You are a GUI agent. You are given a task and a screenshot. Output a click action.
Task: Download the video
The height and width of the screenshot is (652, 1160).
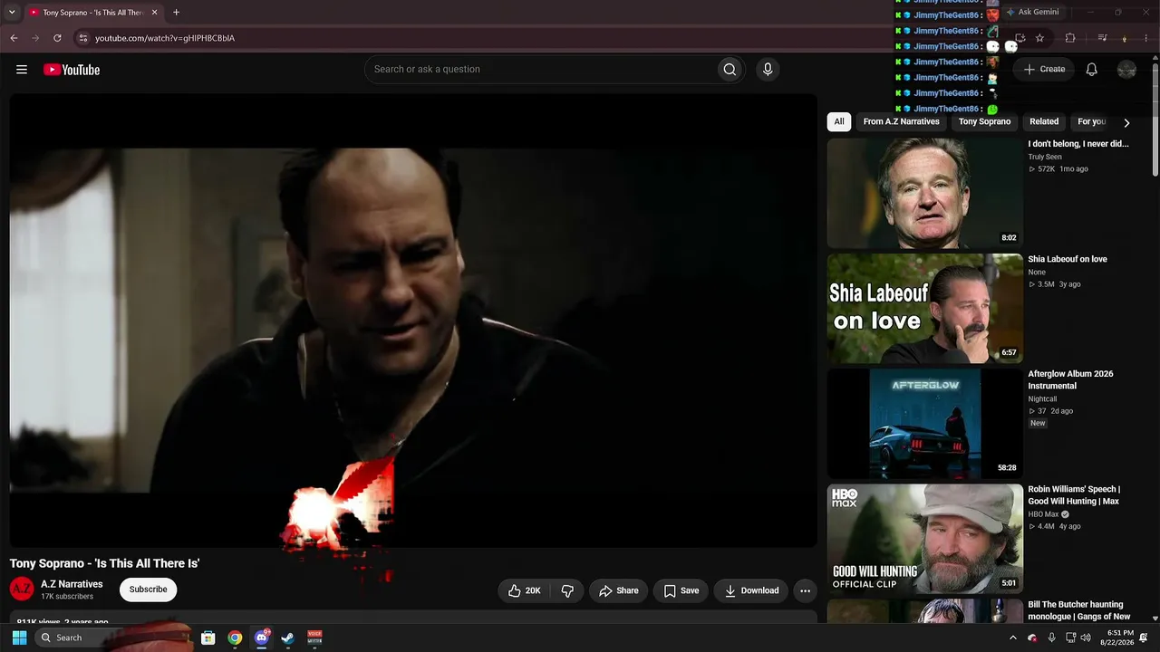(x=751, y=590)
